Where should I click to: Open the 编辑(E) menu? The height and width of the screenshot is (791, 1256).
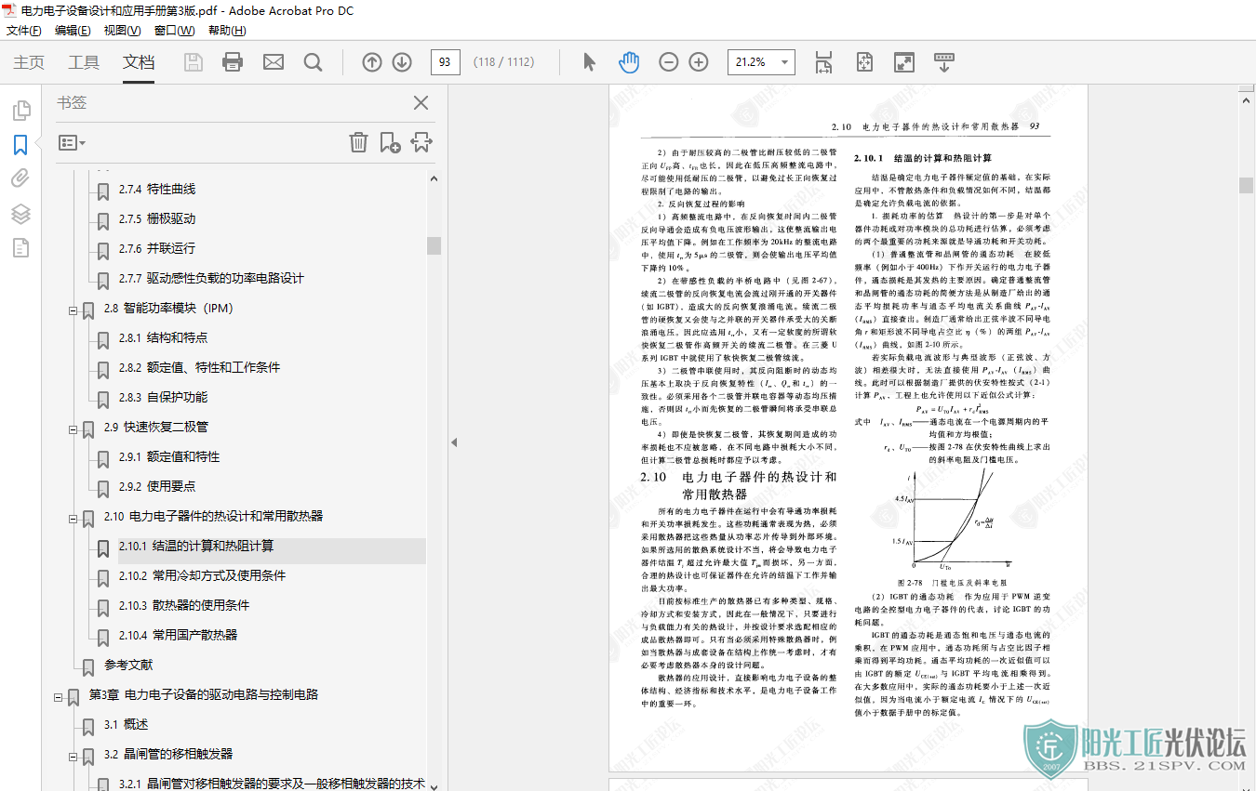pos(73,31)
